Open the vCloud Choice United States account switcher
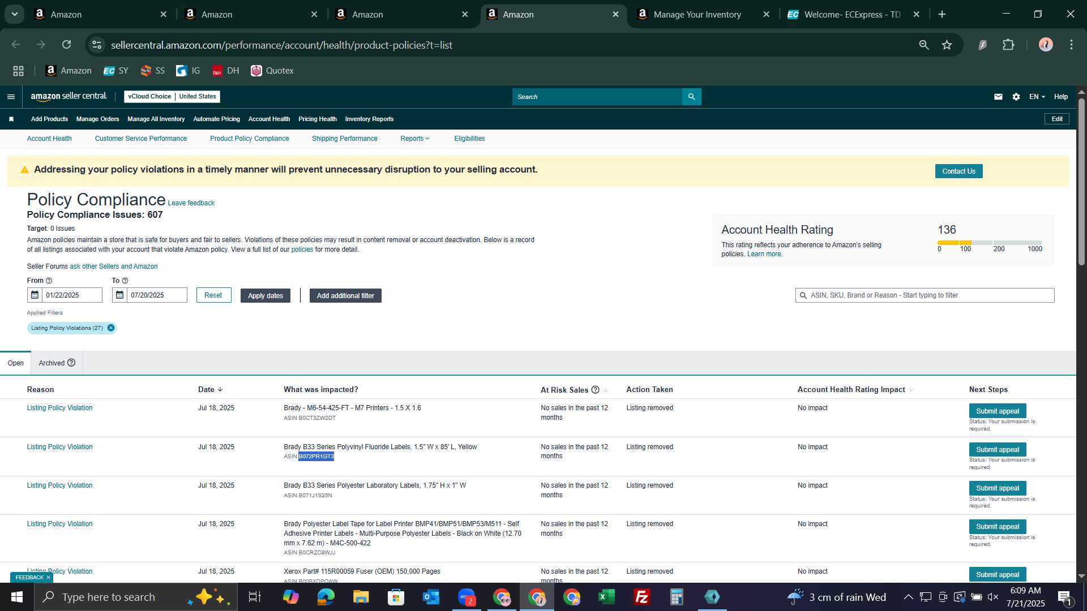This screenshot has height=611, width=1087. pos(172,97)
